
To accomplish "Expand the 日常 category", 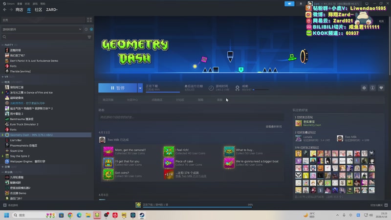I will [x=3, y=167].
